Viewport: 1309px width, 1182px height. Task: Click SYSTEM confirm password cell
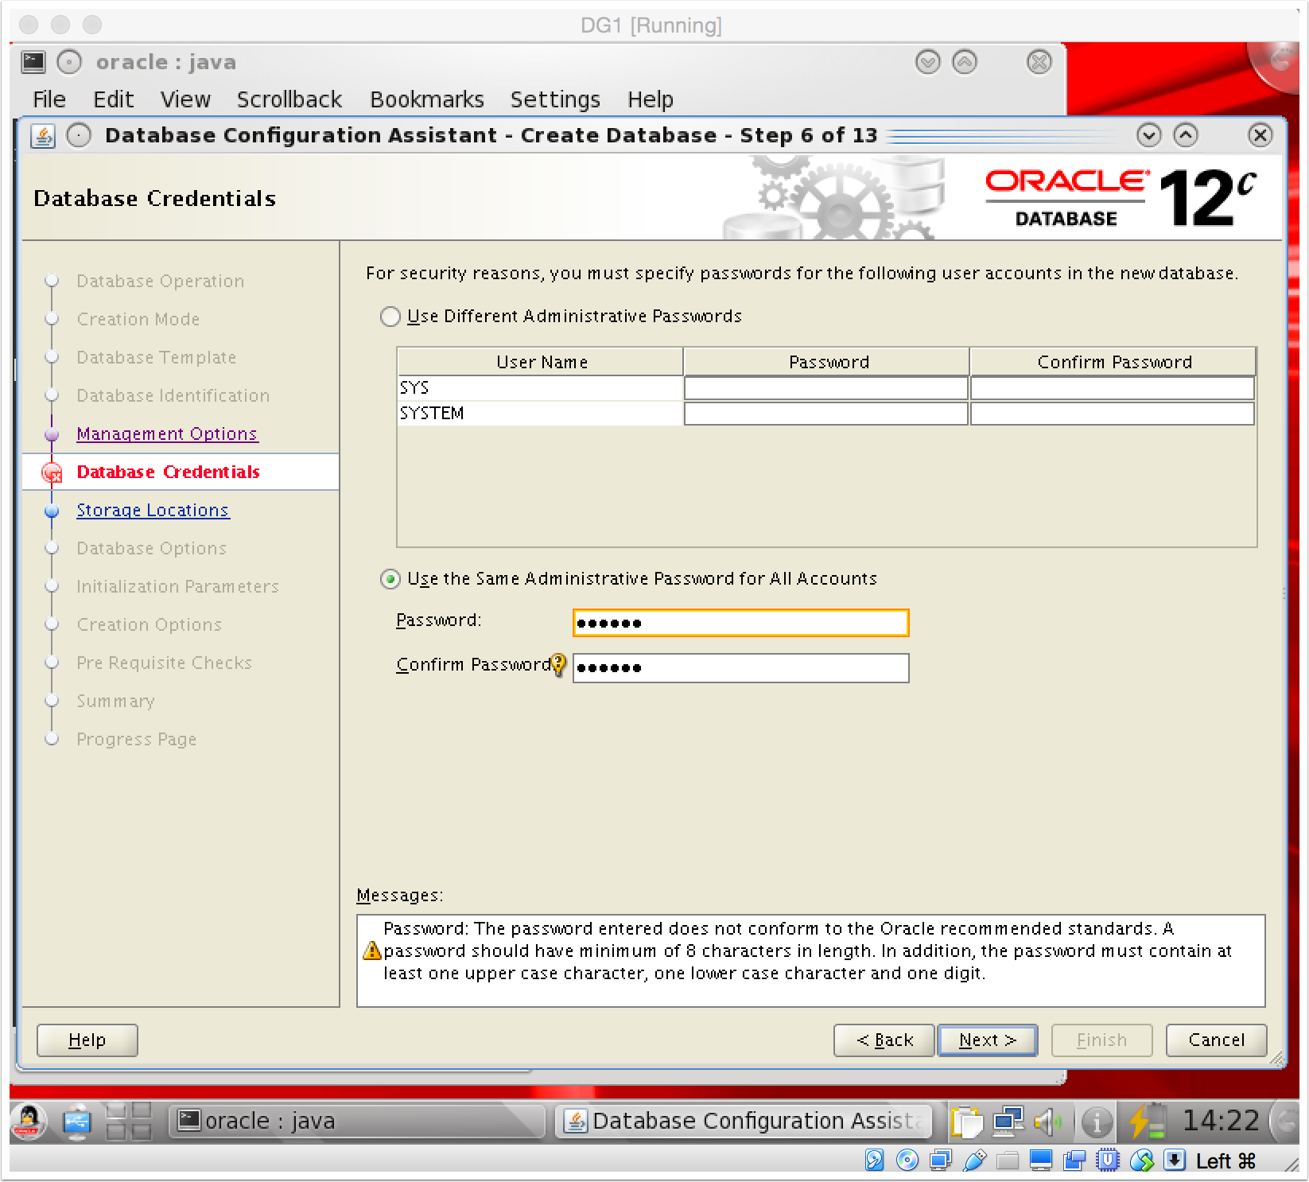pyautogui.click(x=1113, y=414)
